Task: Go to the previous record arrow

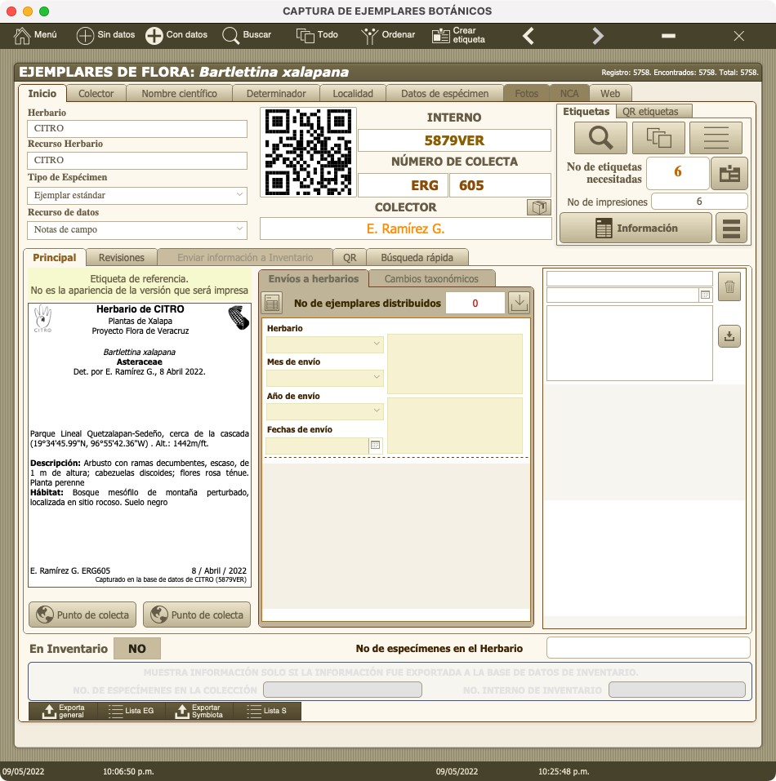Action: 528,35
